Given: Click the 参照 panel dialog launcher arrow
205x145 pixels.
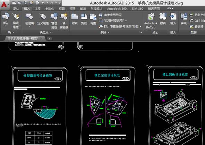Looking at the screenshot, I should tap(141, 32).
